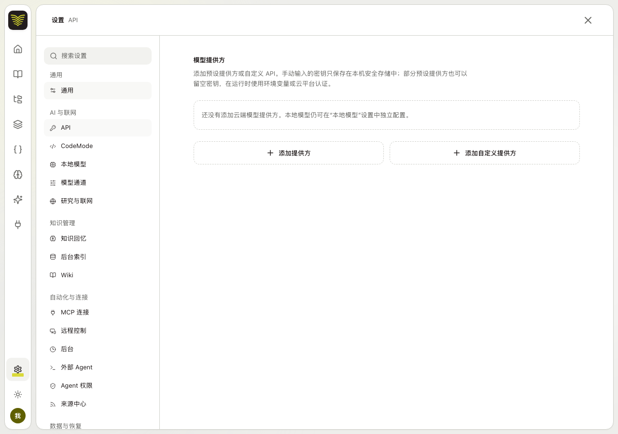The width and height of the screenshot is (618, 434).
Task: Click the 搜索设置 search field
Action: click(x=98, y=56)
